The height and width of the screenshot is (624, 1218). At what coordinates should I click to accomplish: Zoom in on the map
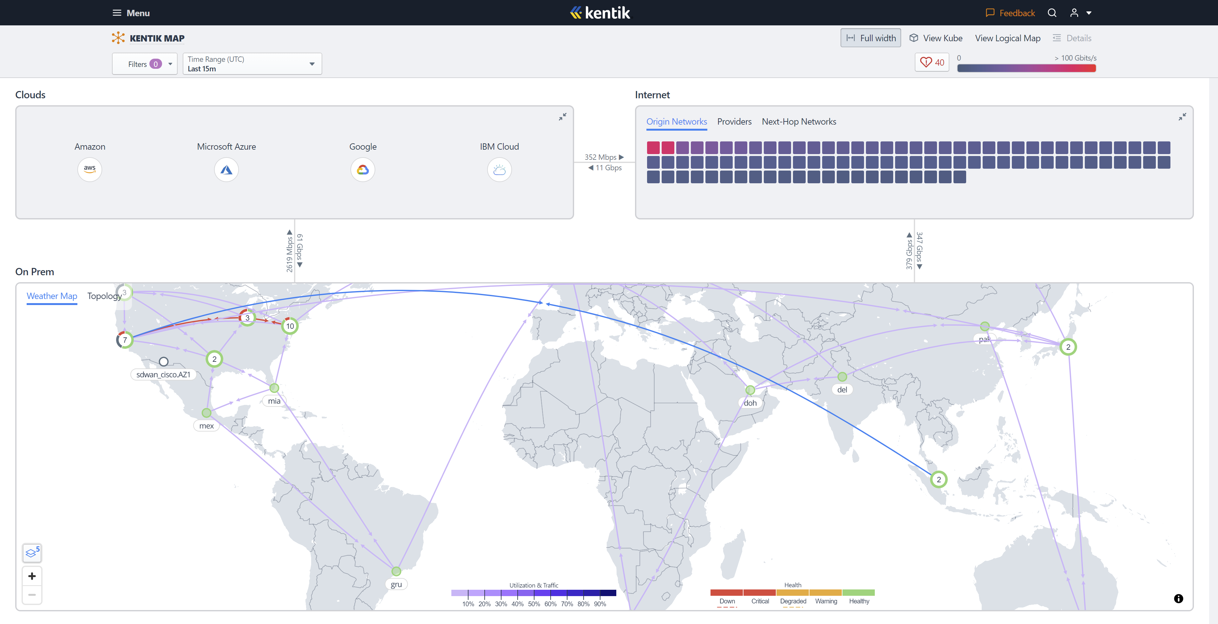32,576
